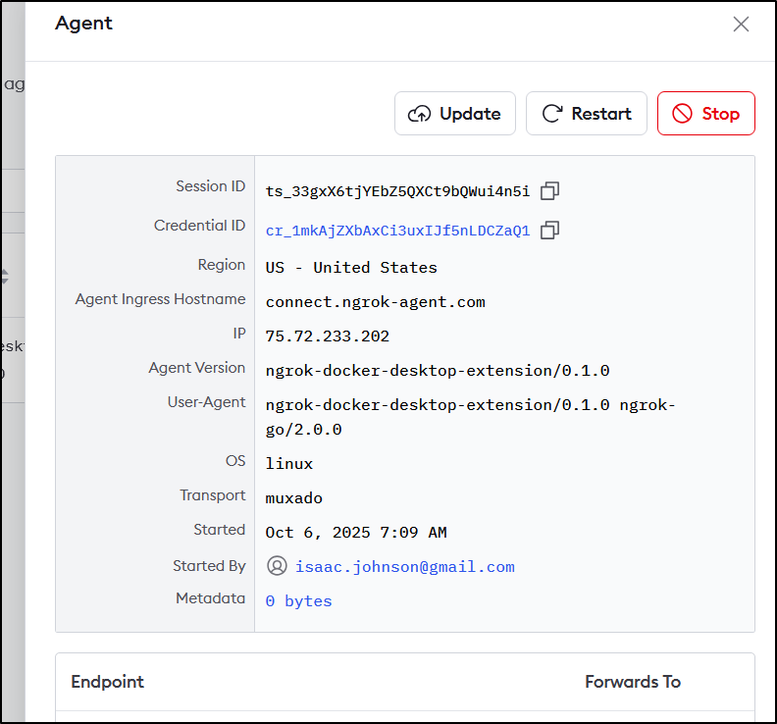Copy the Session ID value
777x724 pixels.
click(x=550, y=190)
